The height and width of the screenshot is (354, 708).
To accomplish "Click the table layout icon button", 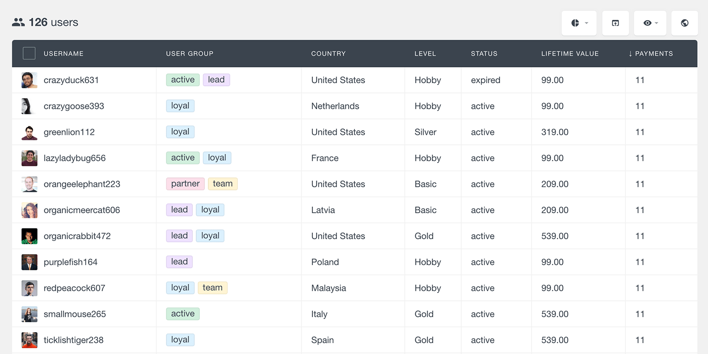I will pyautogui.click(x=615, y=23).
